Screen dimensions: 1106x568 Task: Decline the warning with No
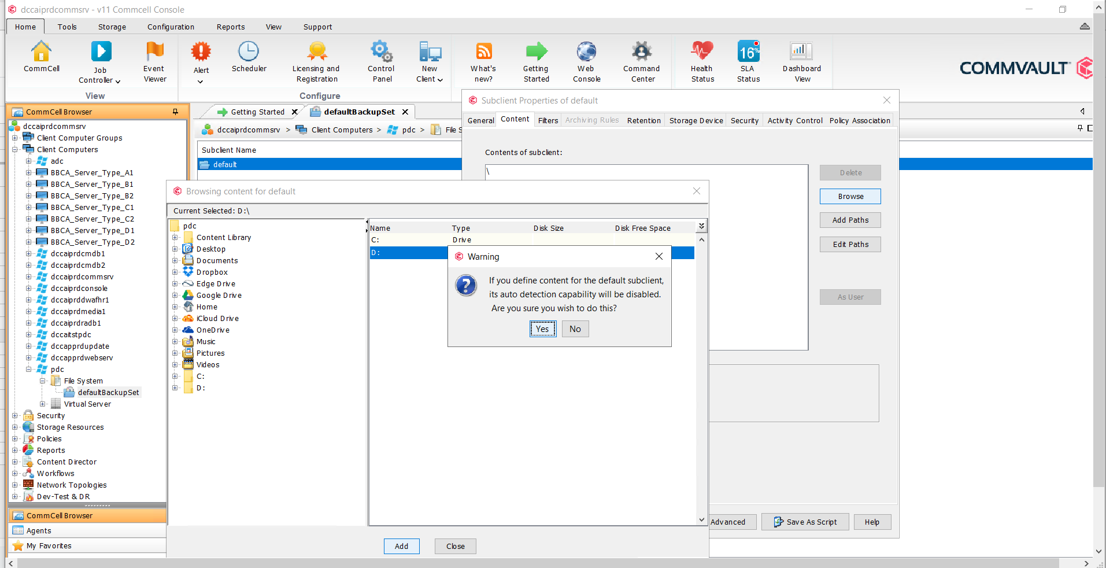coord(575,329)
